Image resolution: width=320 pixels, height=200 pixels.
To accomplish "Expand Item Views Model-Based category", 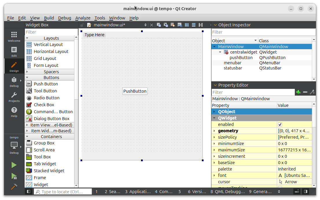I will click(27, 125).
